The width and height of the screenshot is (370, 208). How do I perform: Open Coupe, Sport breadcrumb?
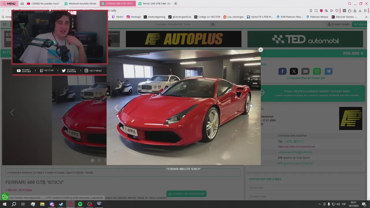point(64,172)
